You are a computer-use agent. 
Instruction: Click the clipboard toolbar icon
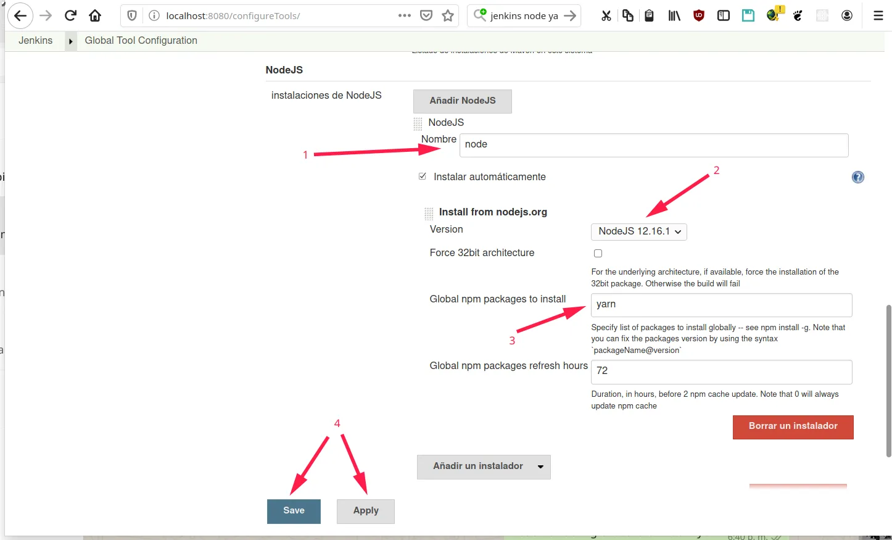click(x=649, y=16)
